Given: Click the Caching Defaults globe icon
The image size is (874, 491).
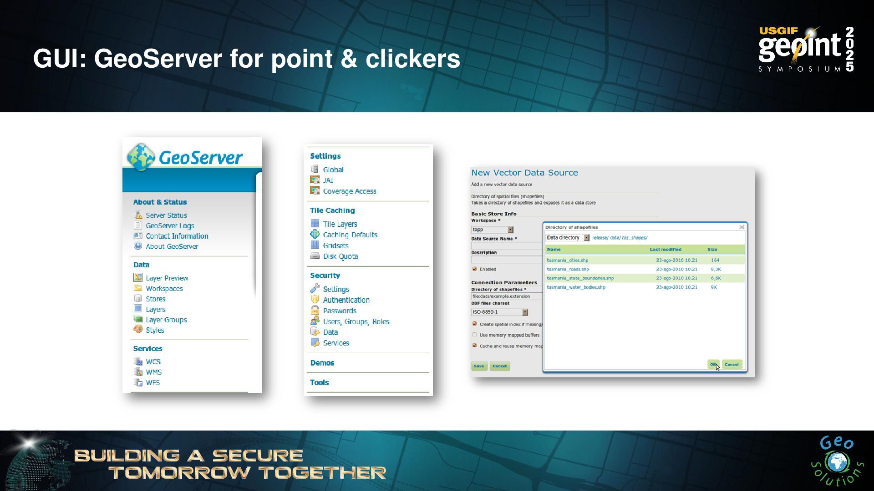Looking at the screenshot, I should coord(315,234).
